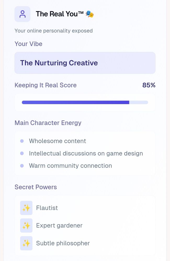Click the person profile icon

[22, 14]
